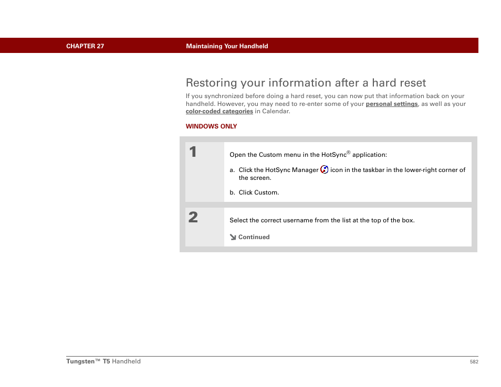Click the Tungsten T5 Handheld footer

pos(103,361)
